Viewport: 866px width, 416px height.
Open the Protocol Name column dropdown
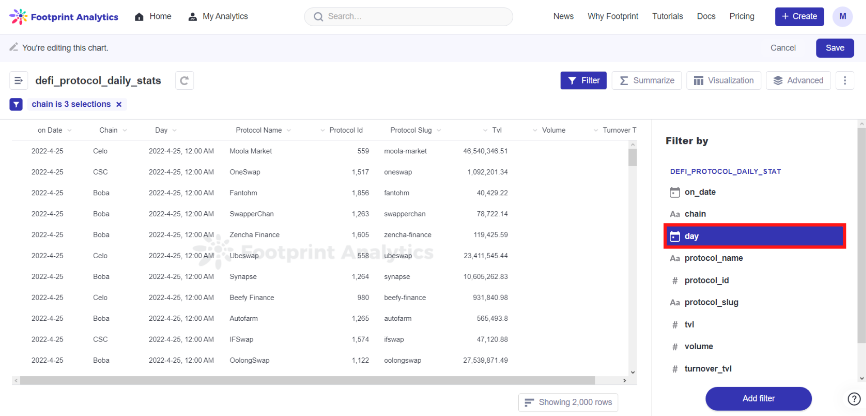tap(289, 130)
